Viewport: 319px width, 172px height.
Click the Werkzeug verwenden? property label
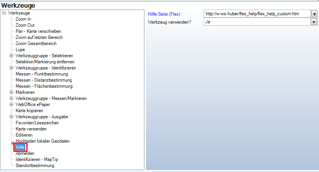(x=169, y=22)
